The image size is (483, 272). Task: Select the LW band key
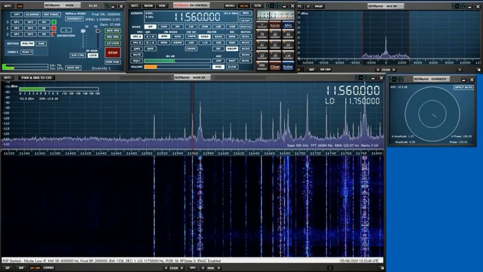pyautogui.click(x=288, y=56)
